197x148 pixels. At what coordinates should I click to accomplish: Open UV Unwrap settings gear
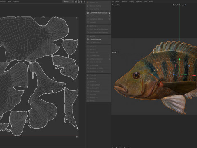pyautogui.click(x=110, y=16)
